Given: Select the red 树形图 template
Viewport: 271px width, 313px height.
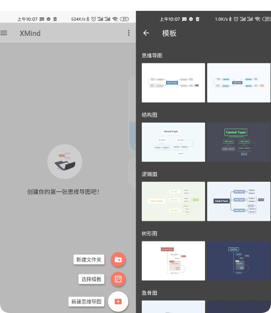Looking at the screenshot, I should [173, 261].
